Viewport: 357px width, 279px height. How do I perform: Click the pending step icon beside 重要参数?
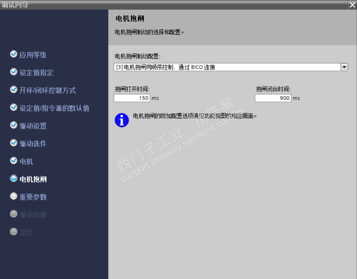(x=14, y=196)
